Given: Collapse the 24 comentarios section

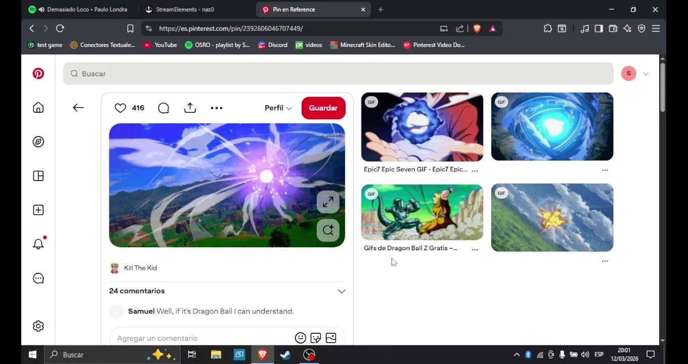Looking at the screenshot, I should 341,291.
